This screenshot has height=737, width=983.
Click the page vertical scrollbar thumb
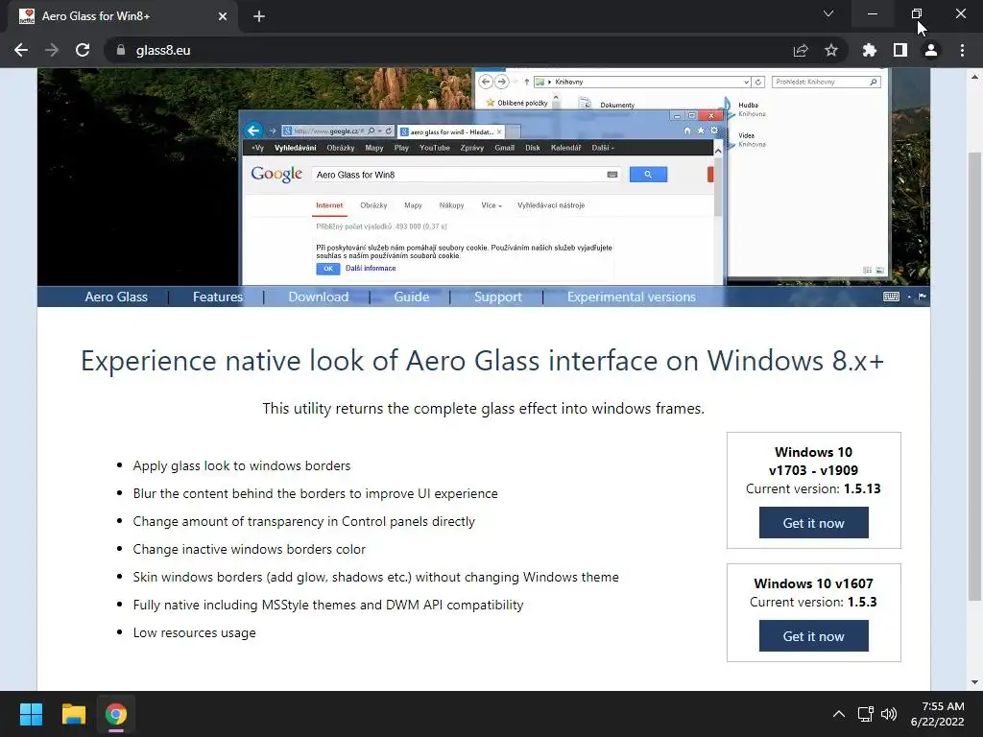point(974,376)
